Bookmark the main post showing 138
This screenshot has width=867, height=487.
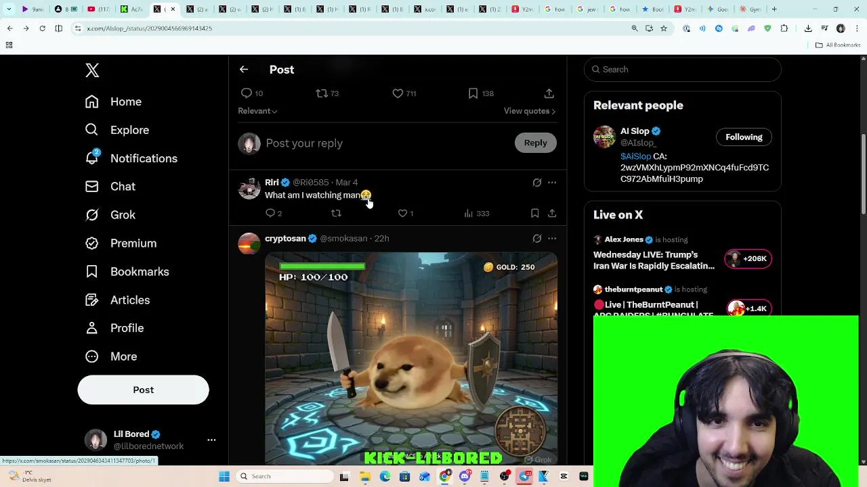coord(481,93)
